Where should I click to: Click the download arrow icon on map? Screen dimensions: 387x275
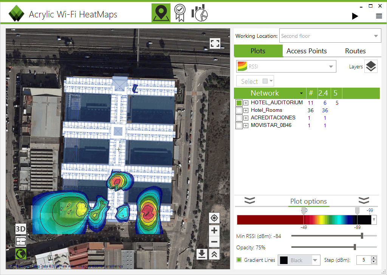202,254
